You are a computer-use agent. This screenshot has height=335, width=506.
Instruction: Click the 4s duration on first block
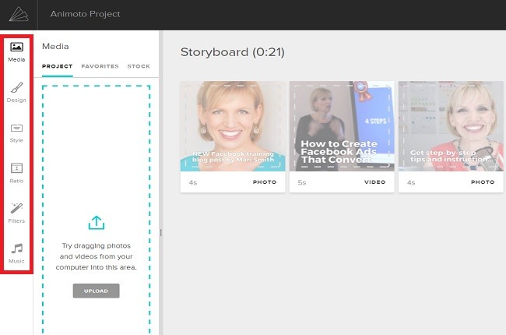(192, 182)
